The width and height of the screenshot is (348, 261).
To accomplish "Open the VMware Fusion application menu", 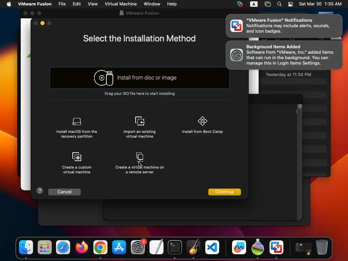I will coord(35,4).
